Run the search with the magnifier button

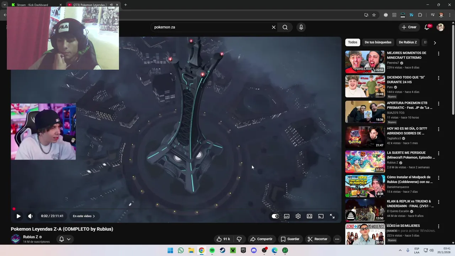[x=285, y=27]
